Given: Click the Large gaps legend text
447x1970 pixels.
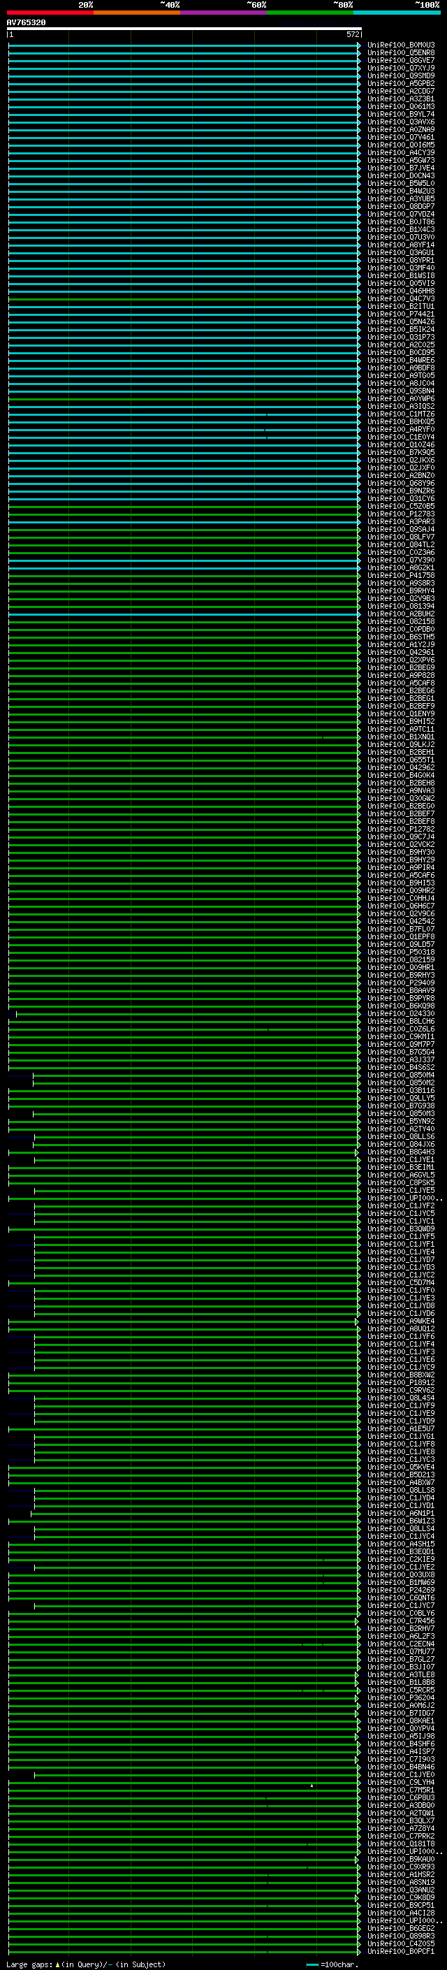Looking at the screenshot, I should tap(86, 1963).
